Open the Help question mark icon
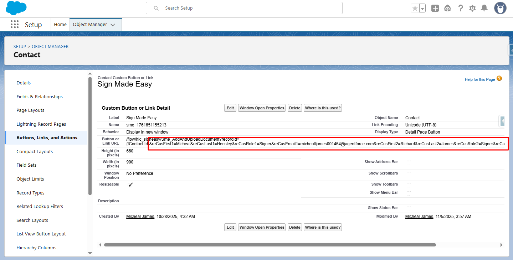The image size is (513, 260). click(461, 8)
